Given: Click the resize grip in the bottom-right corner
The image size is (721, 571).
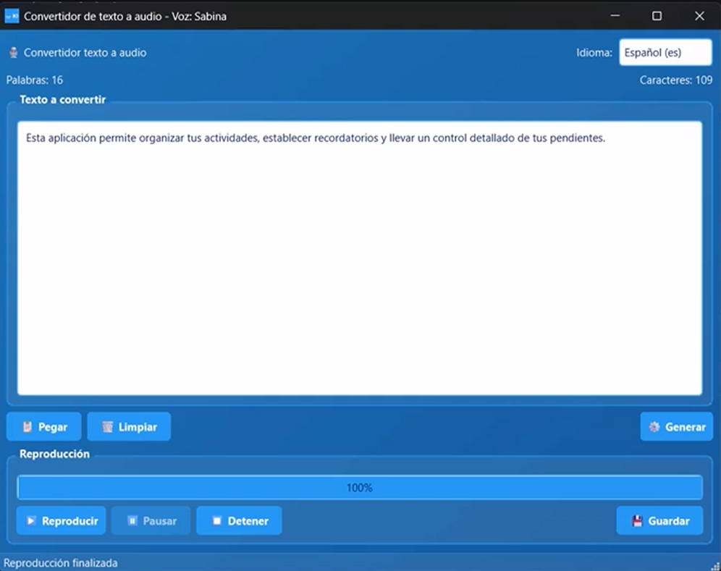Looking at the screenshot, I should point(715,565).
